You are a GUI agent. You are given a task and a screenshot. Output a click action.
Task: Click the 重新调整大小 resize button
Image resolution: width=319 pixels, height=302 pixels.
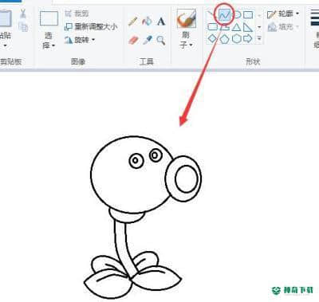[90, 26]
